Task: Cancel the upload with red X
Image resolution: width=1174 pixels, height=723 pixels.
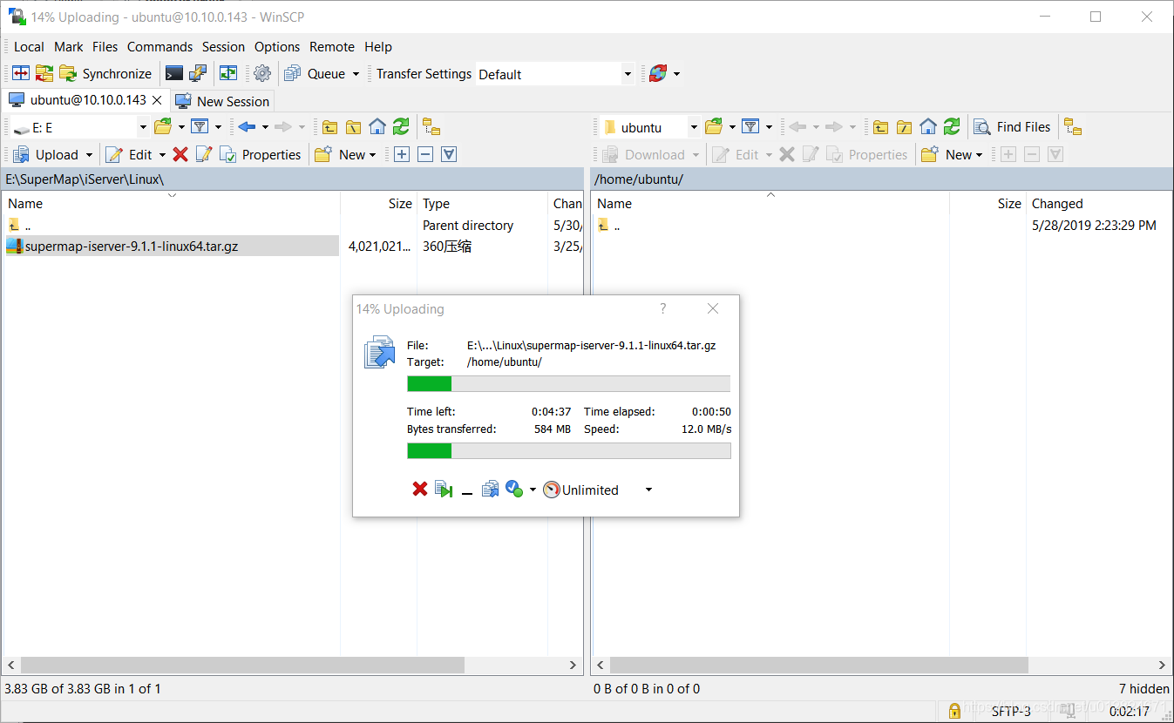Action: pos(420,490)
